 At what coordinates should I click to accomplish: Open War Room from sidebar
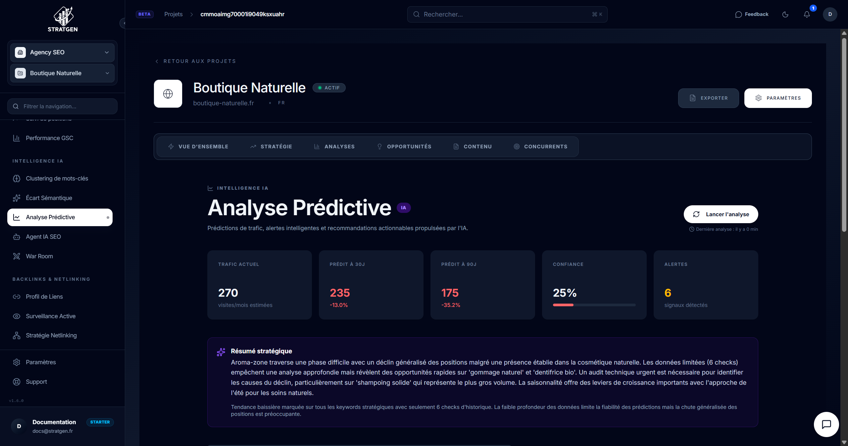click(39, 256)
